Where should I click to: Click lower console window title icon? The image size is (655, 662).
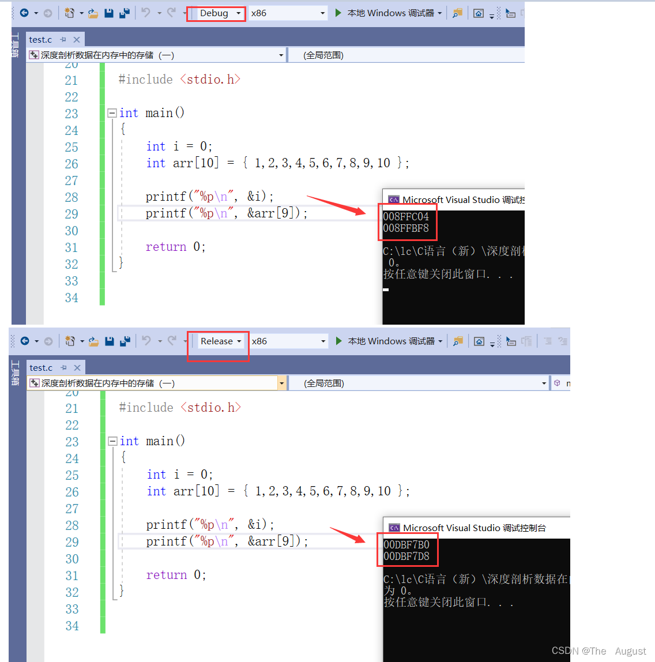click(x=394, y=528)
